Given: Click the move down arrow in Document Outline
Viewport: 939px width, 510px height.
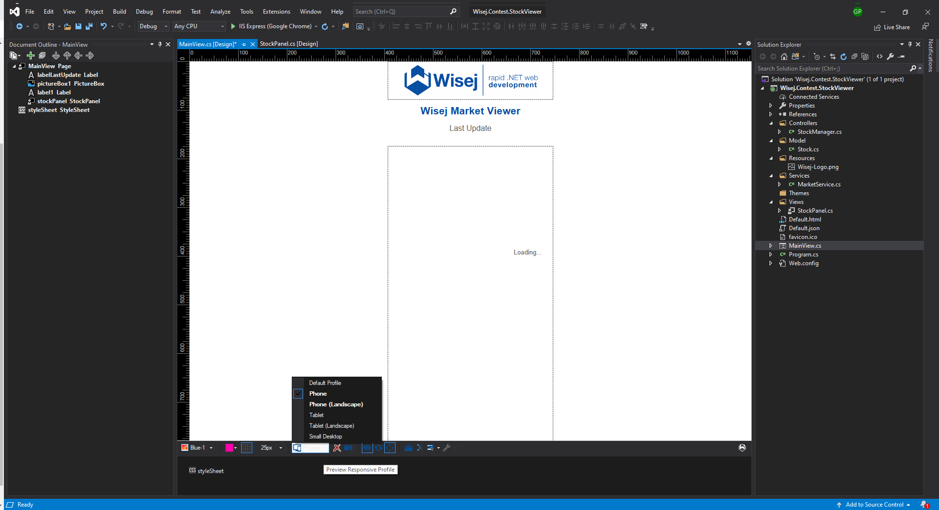Looking at the screenshot, I should 56,55.
